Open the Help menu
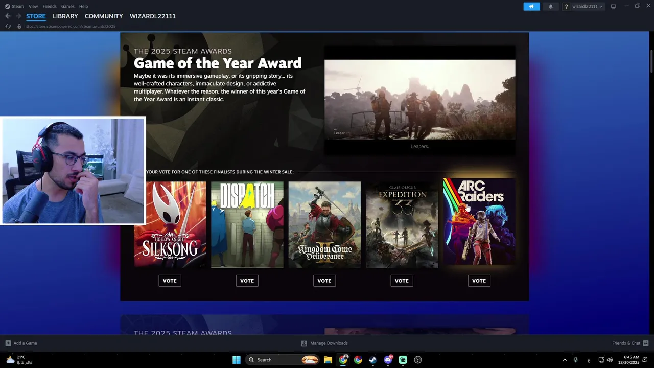654x368 pixels. point(83,6)
